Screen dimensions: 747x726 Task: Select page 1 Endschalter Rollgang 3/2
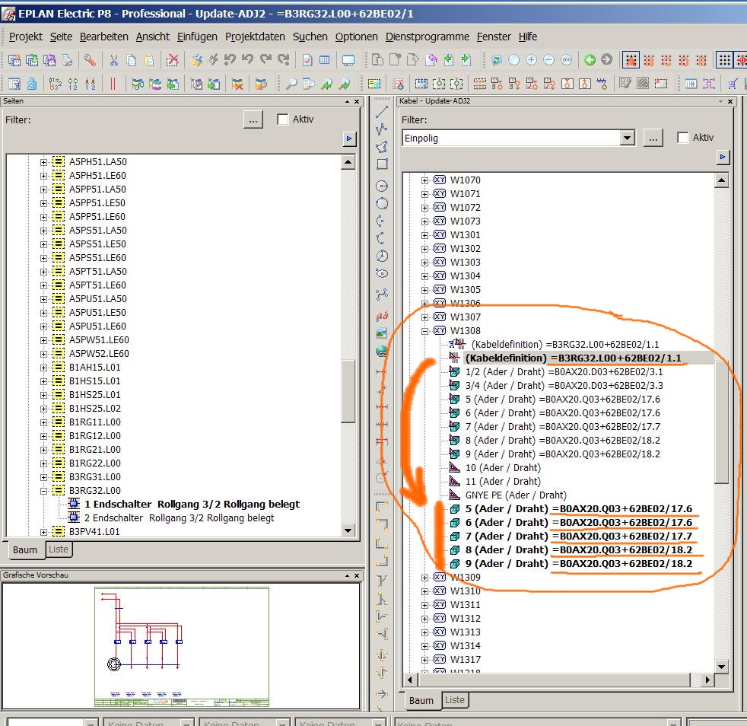click(x=192, y=505)
